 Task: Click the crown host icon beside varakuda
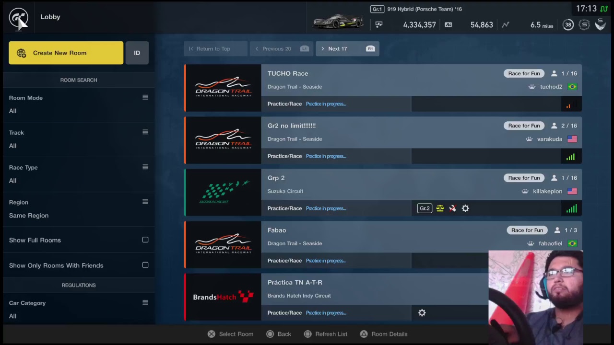click(x=529, y=139)
